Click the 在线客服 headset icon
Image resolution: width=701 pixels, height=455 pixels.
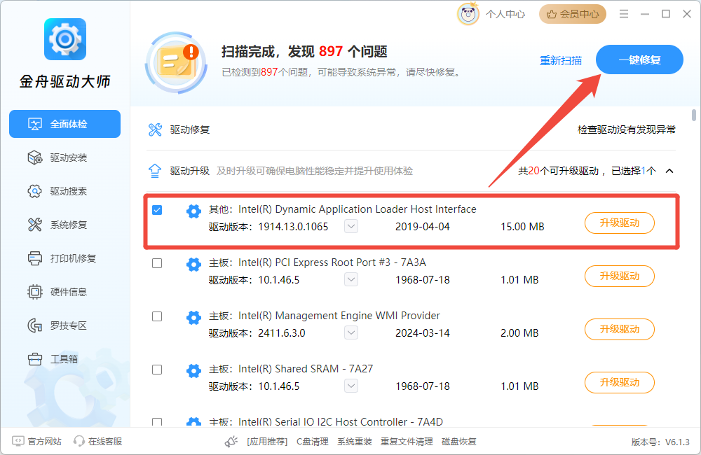pyautogui.click(x=79, y=441)
